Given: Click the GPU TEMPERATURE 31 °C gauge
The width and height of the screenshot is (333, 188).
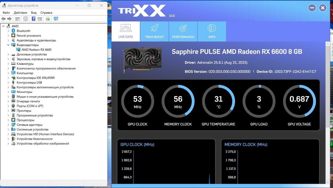Looking at the screenshot, I should click(218, 102).
